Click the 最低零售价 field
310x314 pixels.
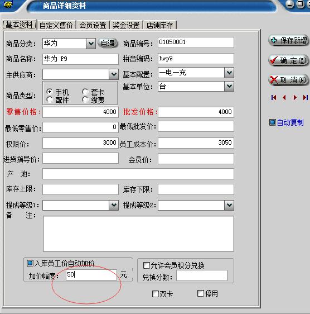80,127
